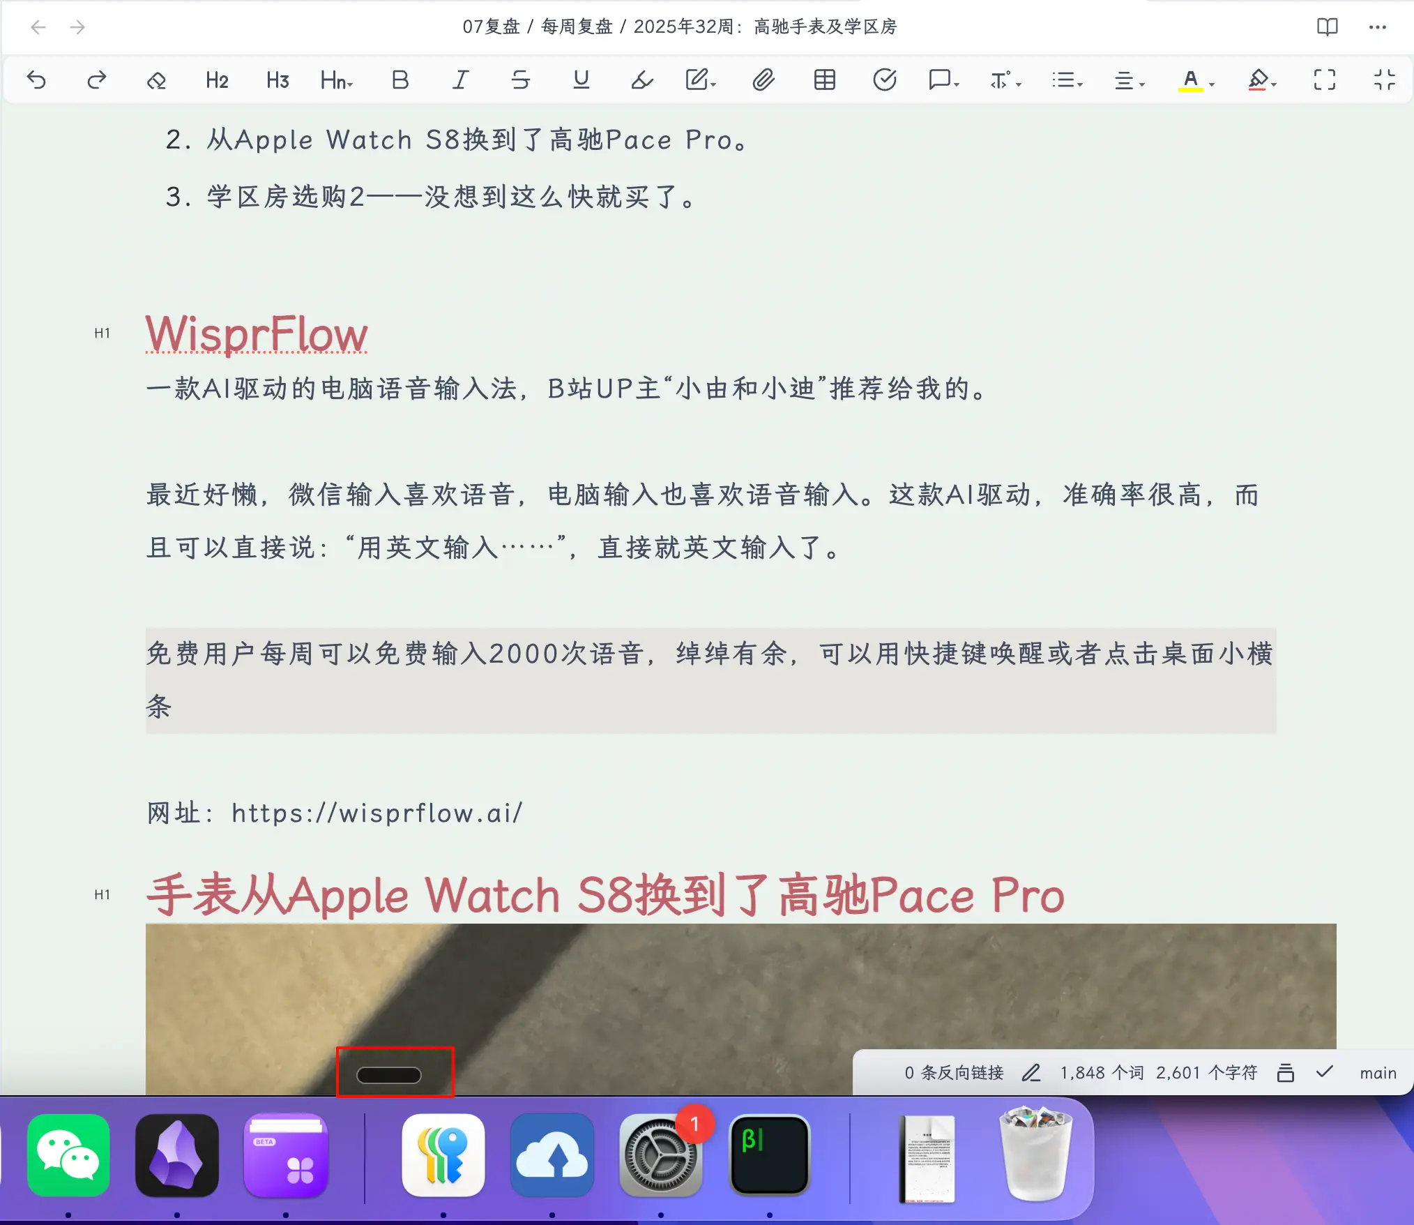The height and width of the screenshot is (1225, 1414).
Task: Toggle strikethrough formatting
Action: tap(520, 80)
